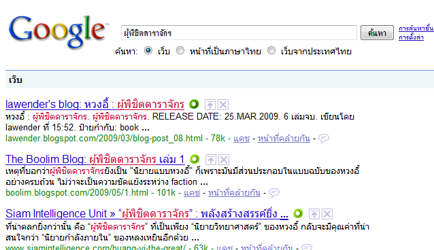434x250 pixels.
Task: Promote Siam Intelligence Unit result with up-arrow icon
Action: (x=314, y=214)
